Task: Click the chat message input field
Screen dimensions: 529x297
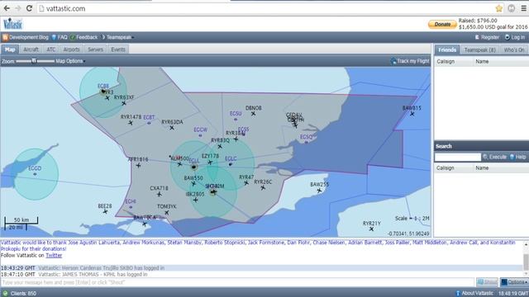Action: point(237,282)
